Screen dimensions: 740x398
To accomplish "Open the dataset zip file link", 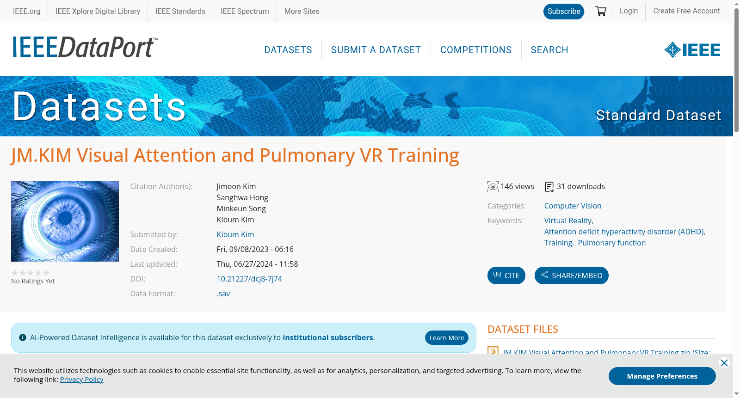I will 606,352.
